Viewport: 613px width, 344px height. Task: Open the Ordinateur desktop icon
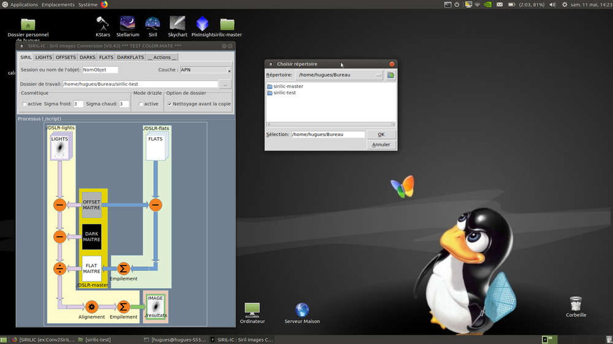pos(252,313)
